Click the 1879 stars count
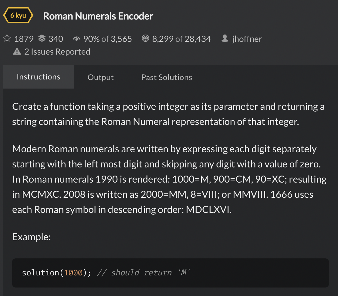Image resolution: width=338 pixels, height=296 pixels. tap(24, 39)
